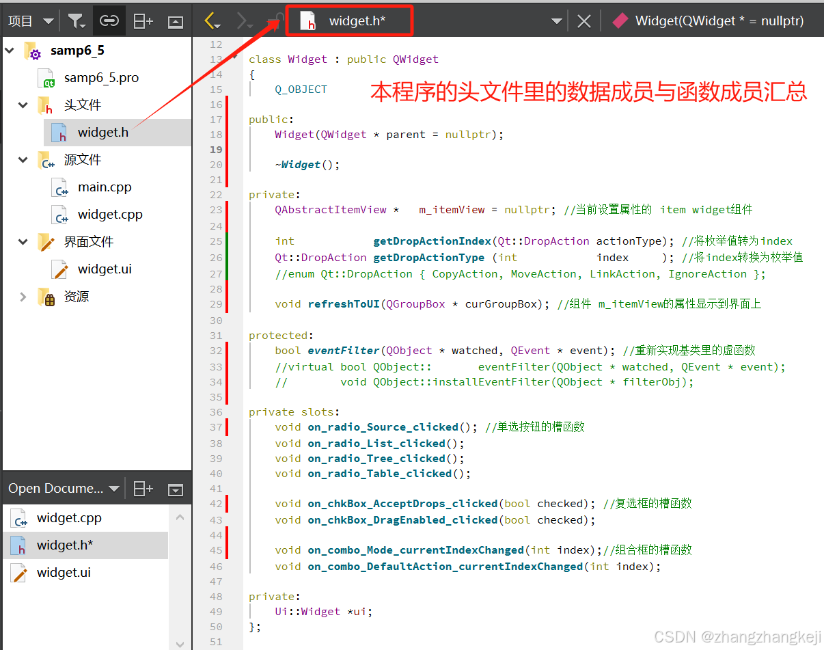Click line number 19 in the gutter
Viewport: 824px width, 650px height.
216,150
